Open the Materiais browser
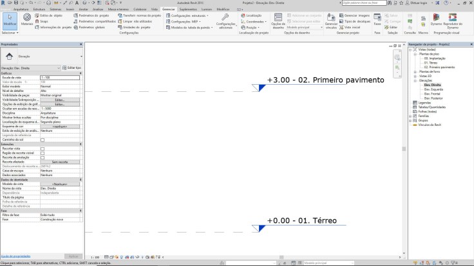474x266 pixels. [28, 20]
